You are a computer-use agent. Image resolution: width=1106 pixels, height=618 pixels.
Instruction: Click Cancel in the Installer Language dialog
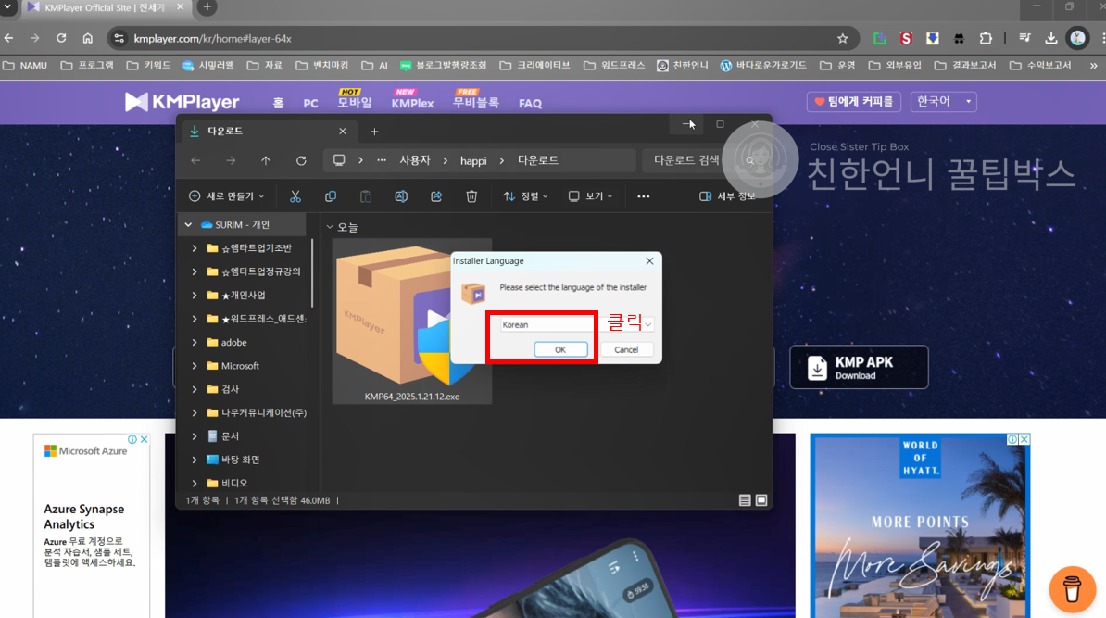coord(625,350)
